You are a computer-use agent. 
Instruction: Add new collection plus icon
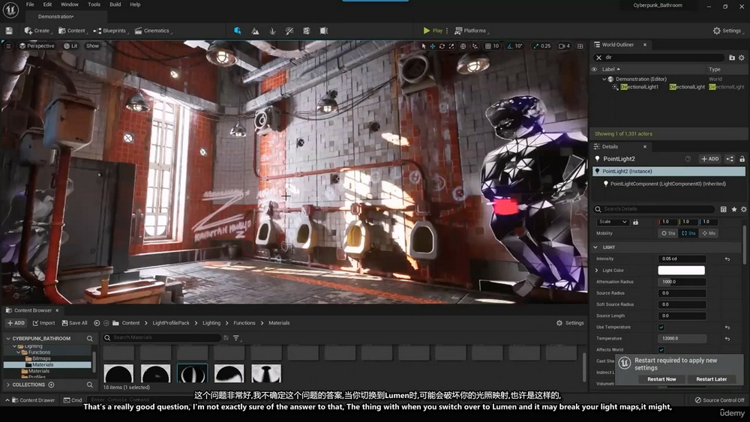tap(51, 385)
